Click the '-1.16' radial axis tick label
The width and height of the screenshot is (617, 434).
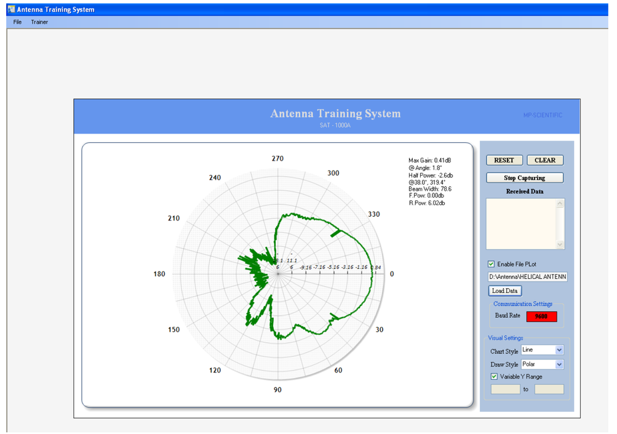coord(361,267)
